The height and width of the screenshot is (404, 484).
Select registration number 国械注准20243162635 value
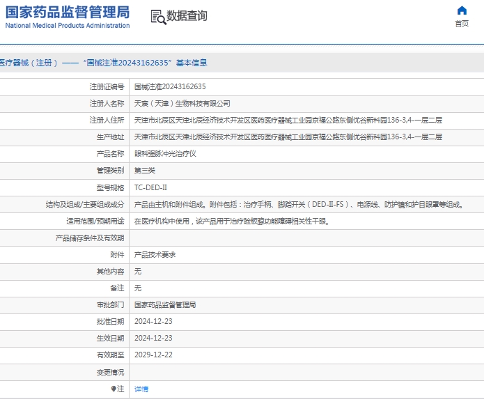(x=170, y=87)
